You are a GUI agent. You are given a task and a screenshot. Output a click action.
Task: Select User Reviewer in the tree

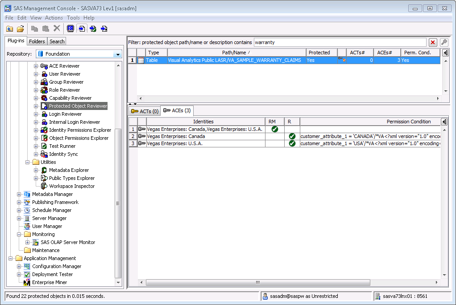pos(65,74)
